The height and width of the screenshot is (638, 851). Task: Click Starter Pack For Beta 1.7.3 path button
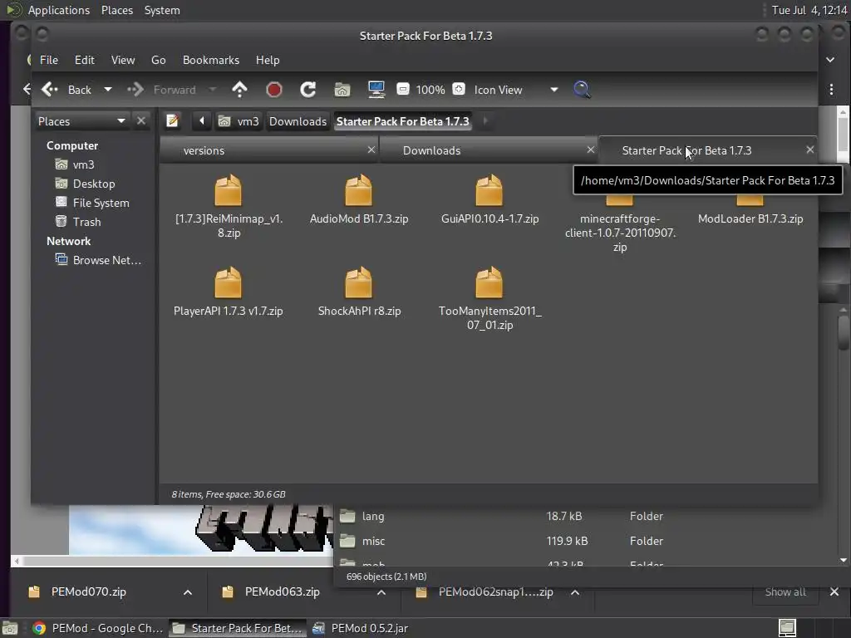403,121
